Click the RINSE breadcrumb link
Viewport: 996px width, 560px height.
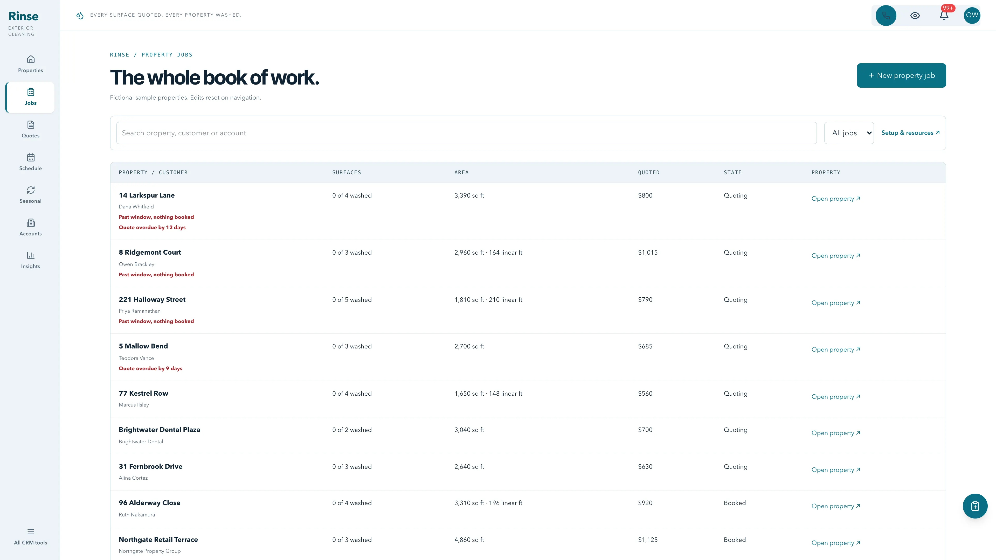pos(120,55)
